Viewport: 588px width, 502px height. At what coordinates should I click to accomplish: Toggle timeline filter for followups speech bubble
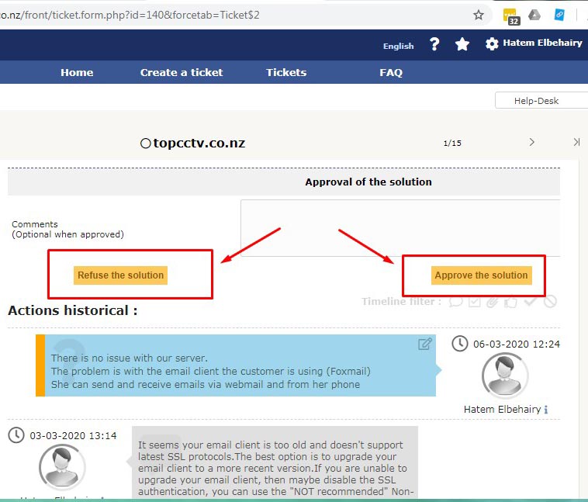[456, 302]
